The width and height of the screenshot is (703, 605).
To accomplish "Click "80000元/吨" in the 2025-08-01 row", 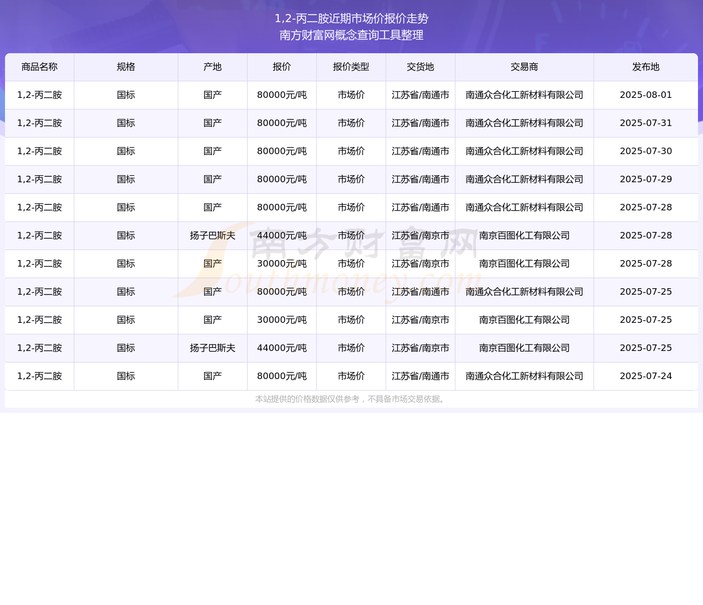I will click(282, 95).
